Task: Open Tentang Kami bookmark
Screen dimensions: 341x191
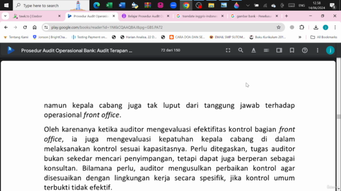Action: (x=16, y=37)
